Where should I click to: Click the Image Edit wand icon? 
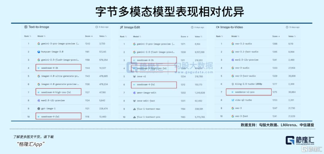click(121, 27)
